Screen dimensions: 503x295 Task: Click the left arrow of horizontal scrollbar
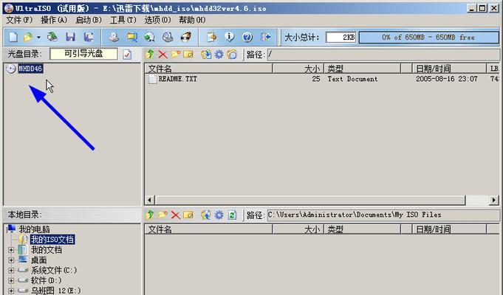(x=149, y=200)
